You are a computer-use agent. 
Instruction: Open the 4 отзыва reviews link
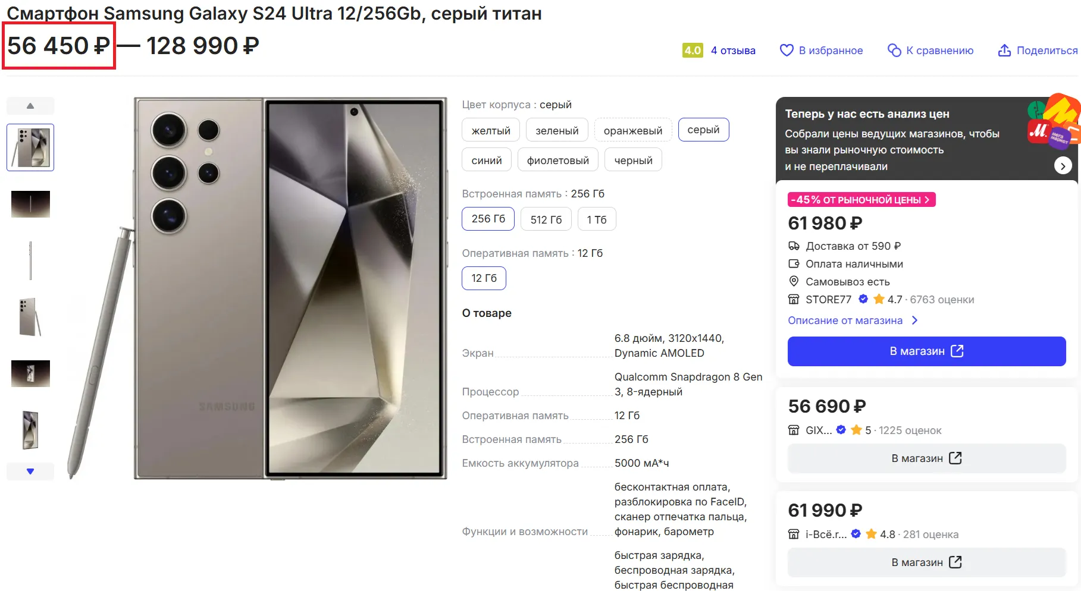732,51
